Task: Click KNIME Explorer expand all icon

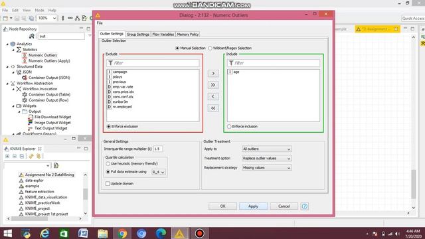Action: tap(7, 157)
